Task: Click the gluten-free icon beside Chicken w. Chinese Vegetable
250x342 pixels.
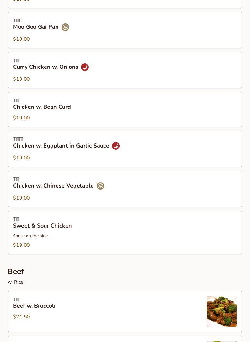Action: [100, 186]
